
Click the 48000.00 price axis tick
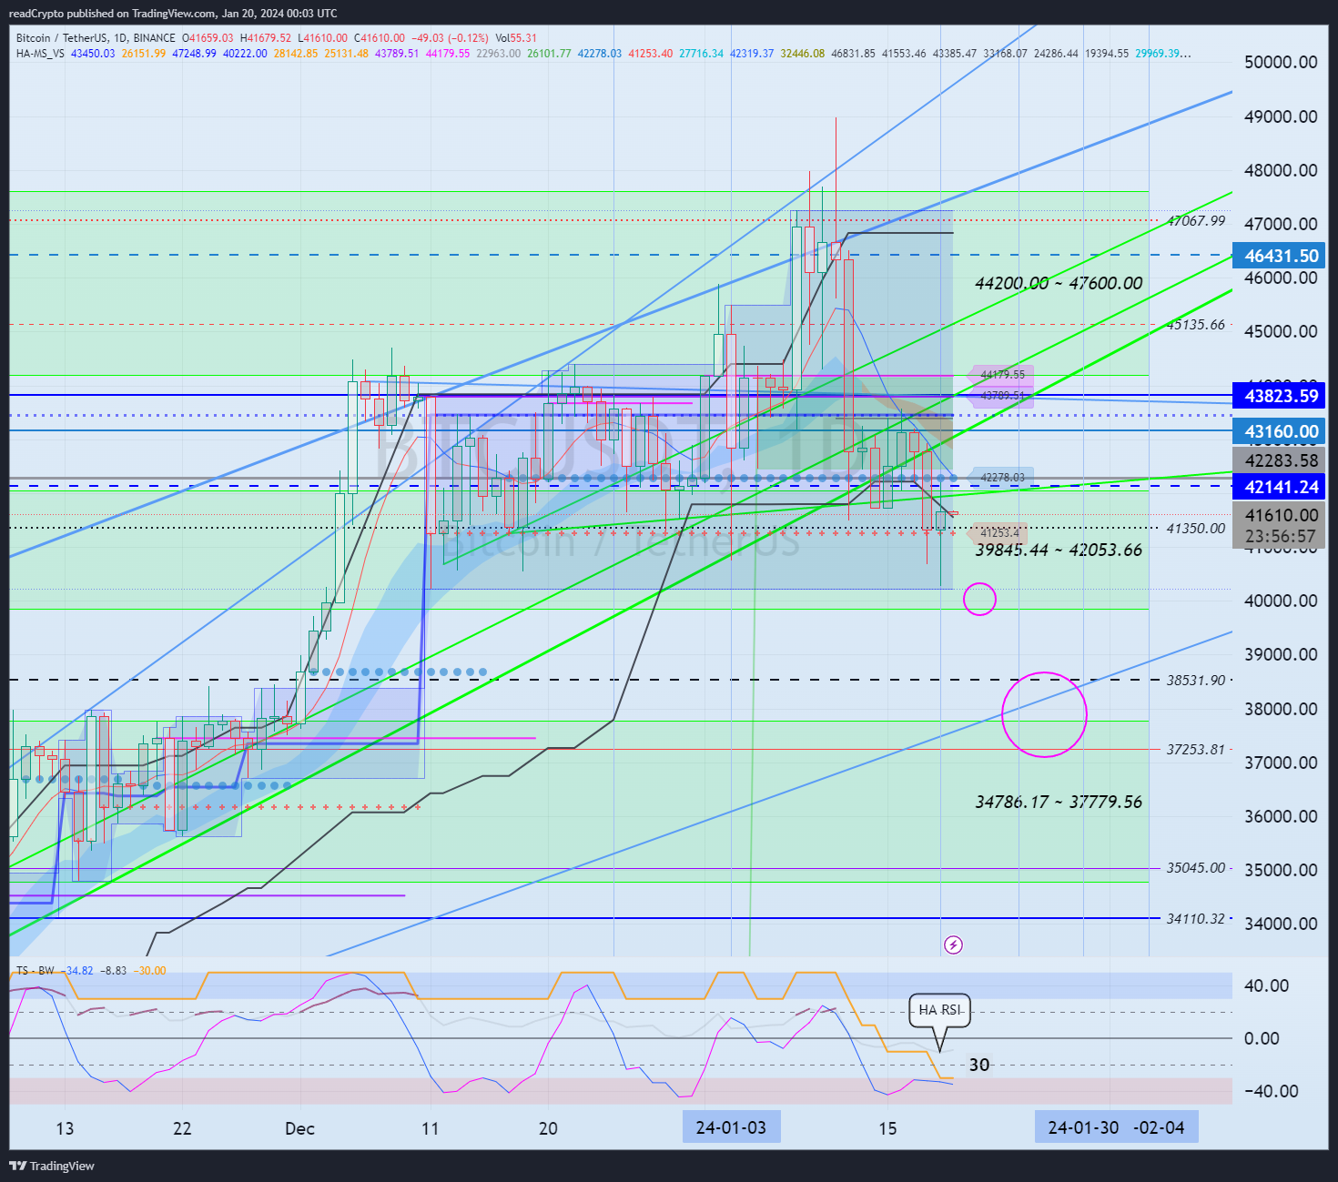coord(1281,170)
